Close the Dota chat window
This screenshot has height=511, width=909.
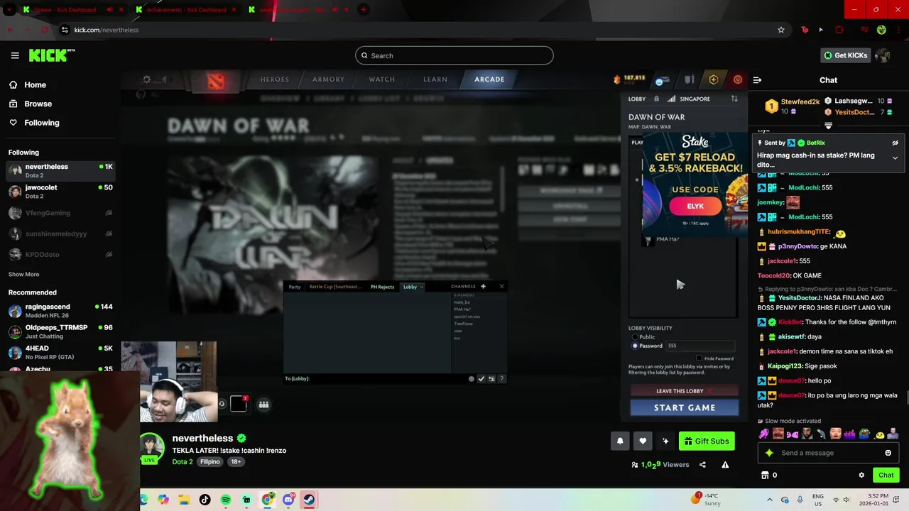[501, 286]
